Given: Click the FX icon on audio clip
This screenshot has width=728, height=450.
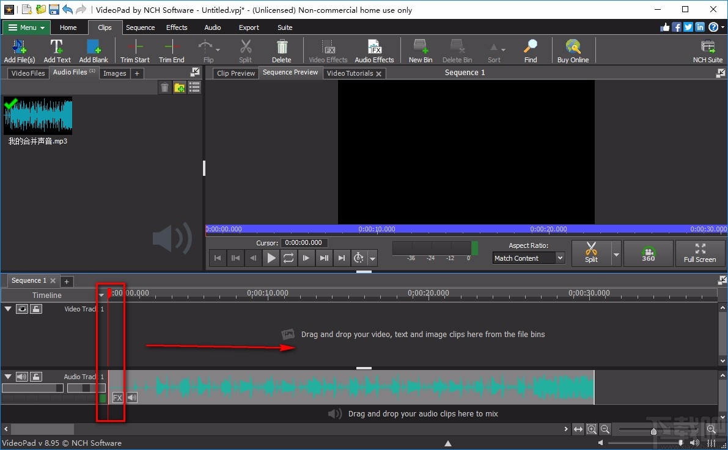Looking at the screenshot, I should point(117,398).
